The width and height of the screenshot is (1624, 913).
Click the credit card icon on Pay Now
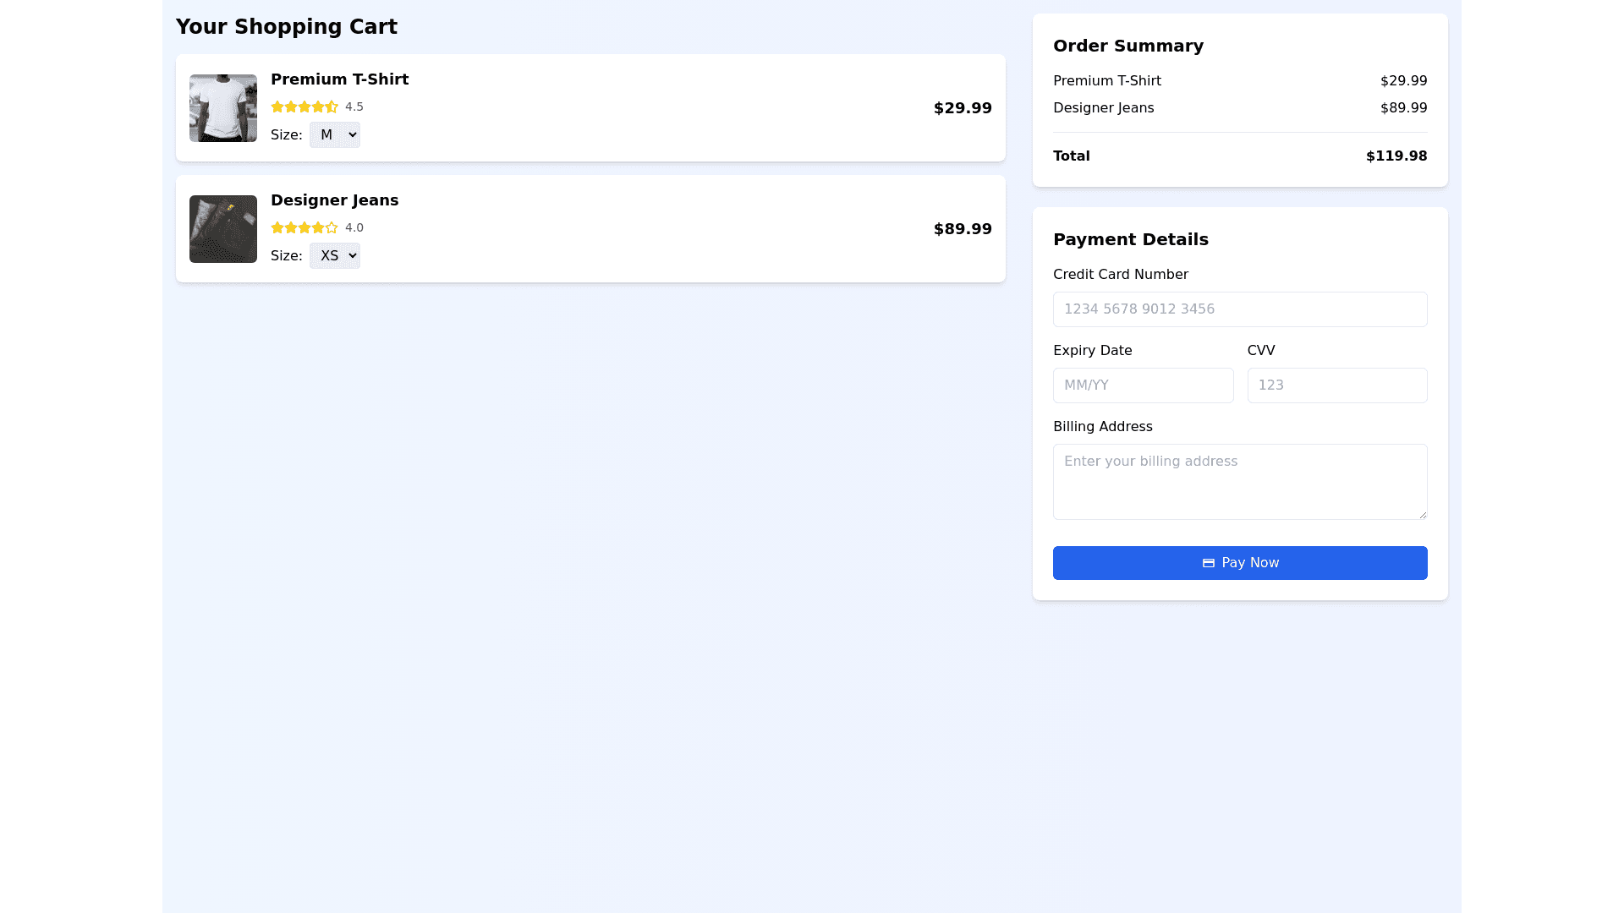[x=1208, y=563]
